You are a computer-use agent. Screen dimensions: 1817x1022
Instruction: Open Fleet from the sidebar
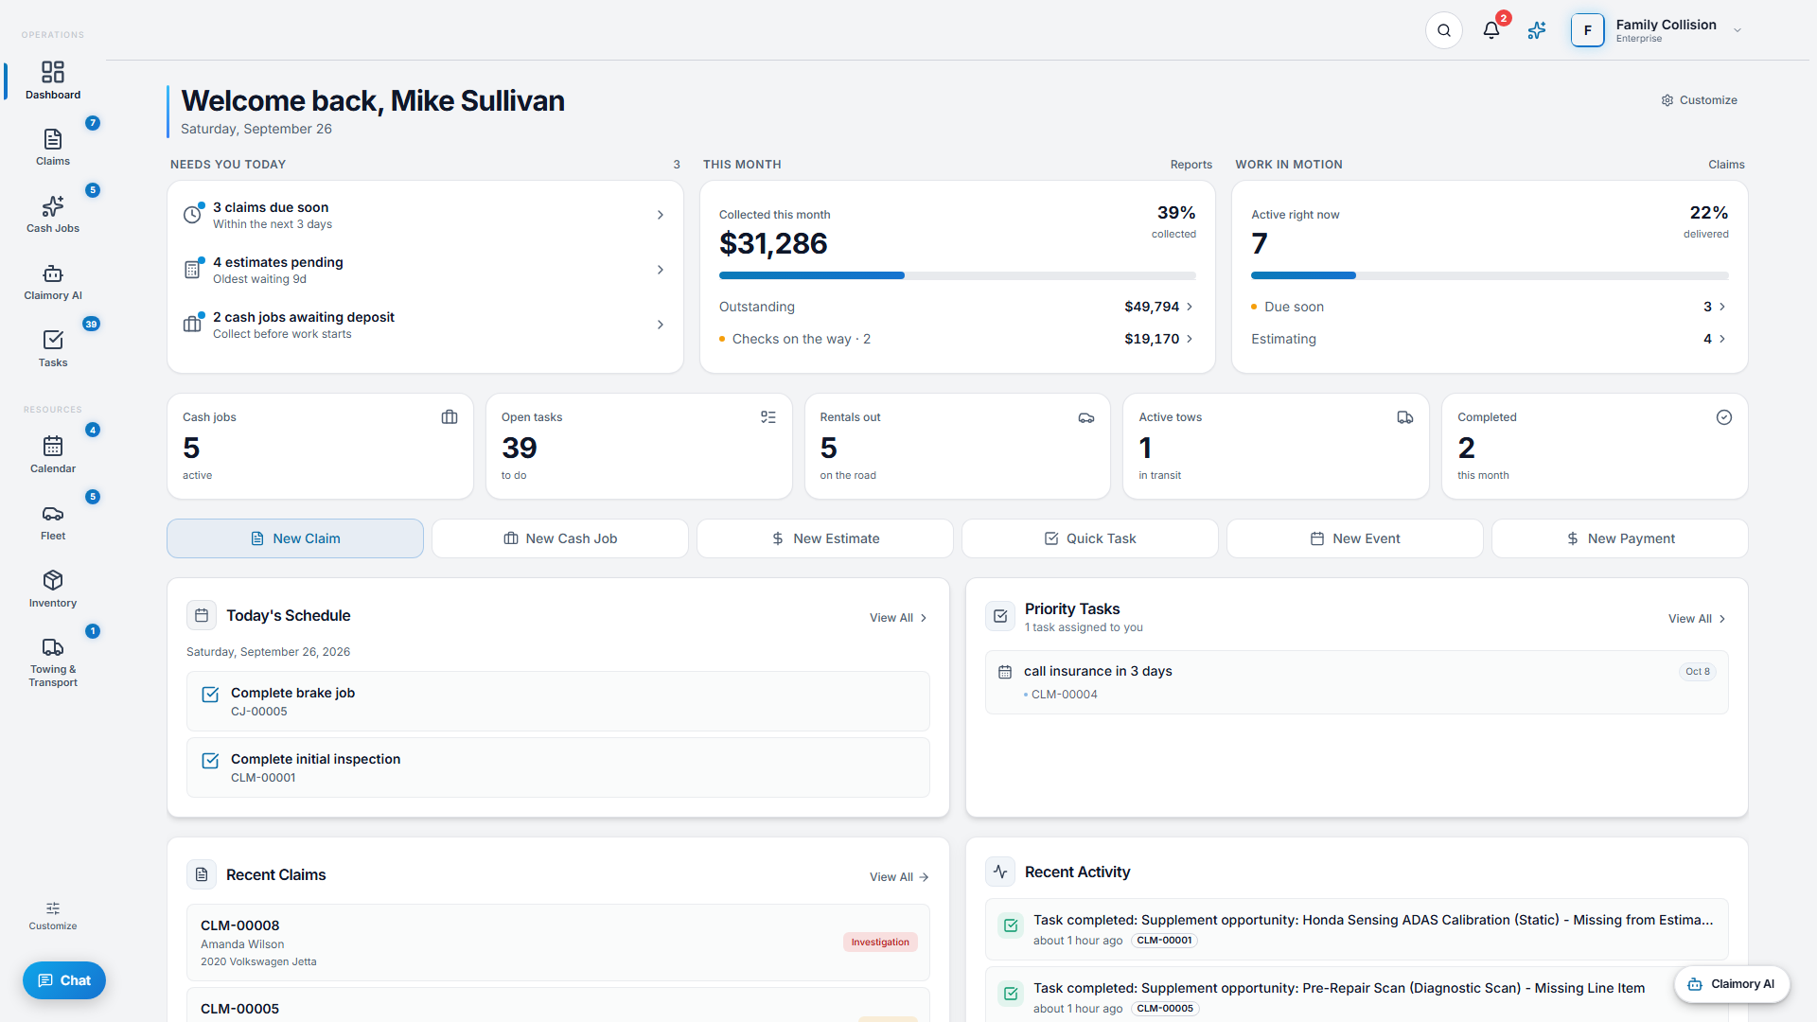[x=53, y=522]
